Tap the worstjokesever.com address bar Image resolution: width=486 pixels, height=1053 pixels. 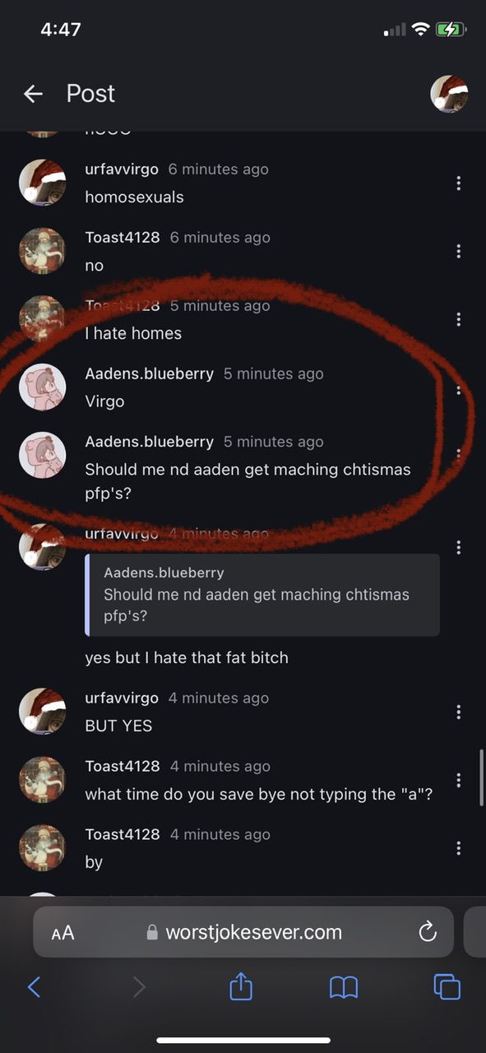243,932
